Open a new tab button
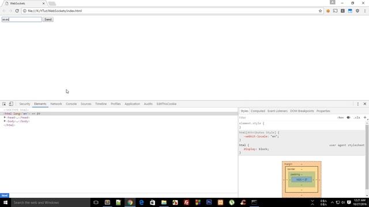 pyautogui.click(x=52, y=3)
